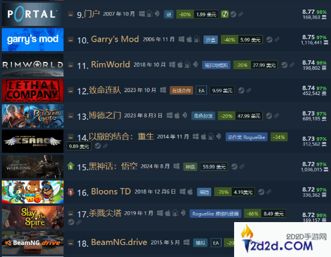The width and height of the screenshot is (331, 257).
Task: Click the Steam icon under the Slay the Spire title
Action: (x=71, y=222)
